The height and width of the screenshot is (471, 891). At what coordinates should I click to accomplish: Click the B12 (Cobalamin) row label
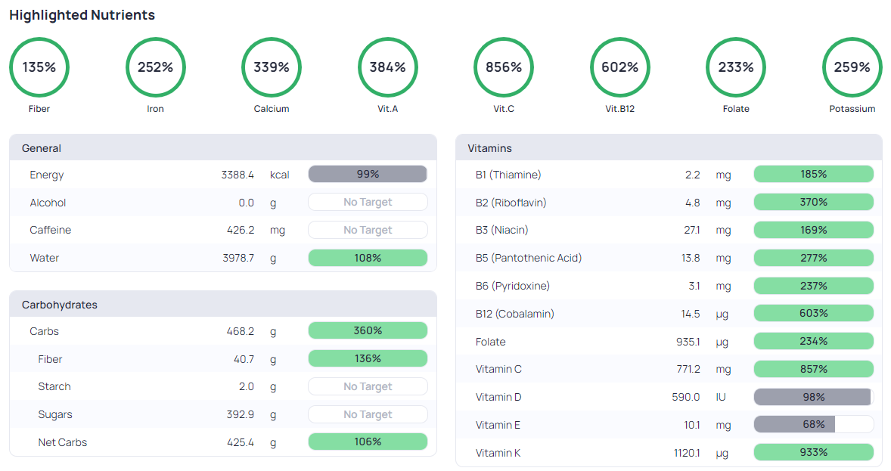(x=514, y=314)
